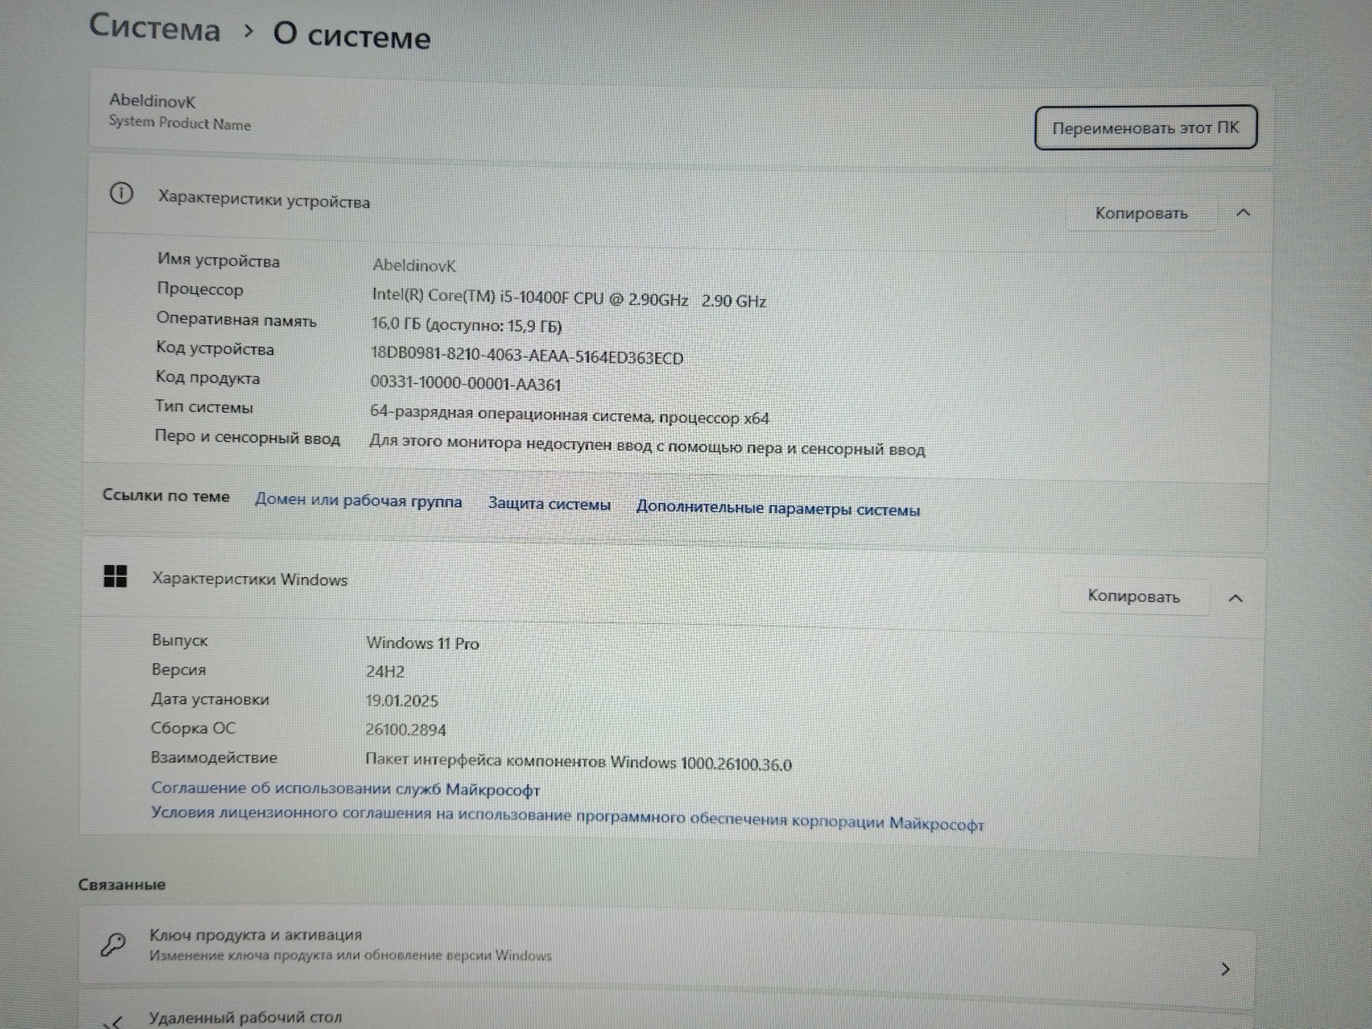Select the О системе page heading
The height and width of the screenshot is (1029, 1372).
pos(352,36)
